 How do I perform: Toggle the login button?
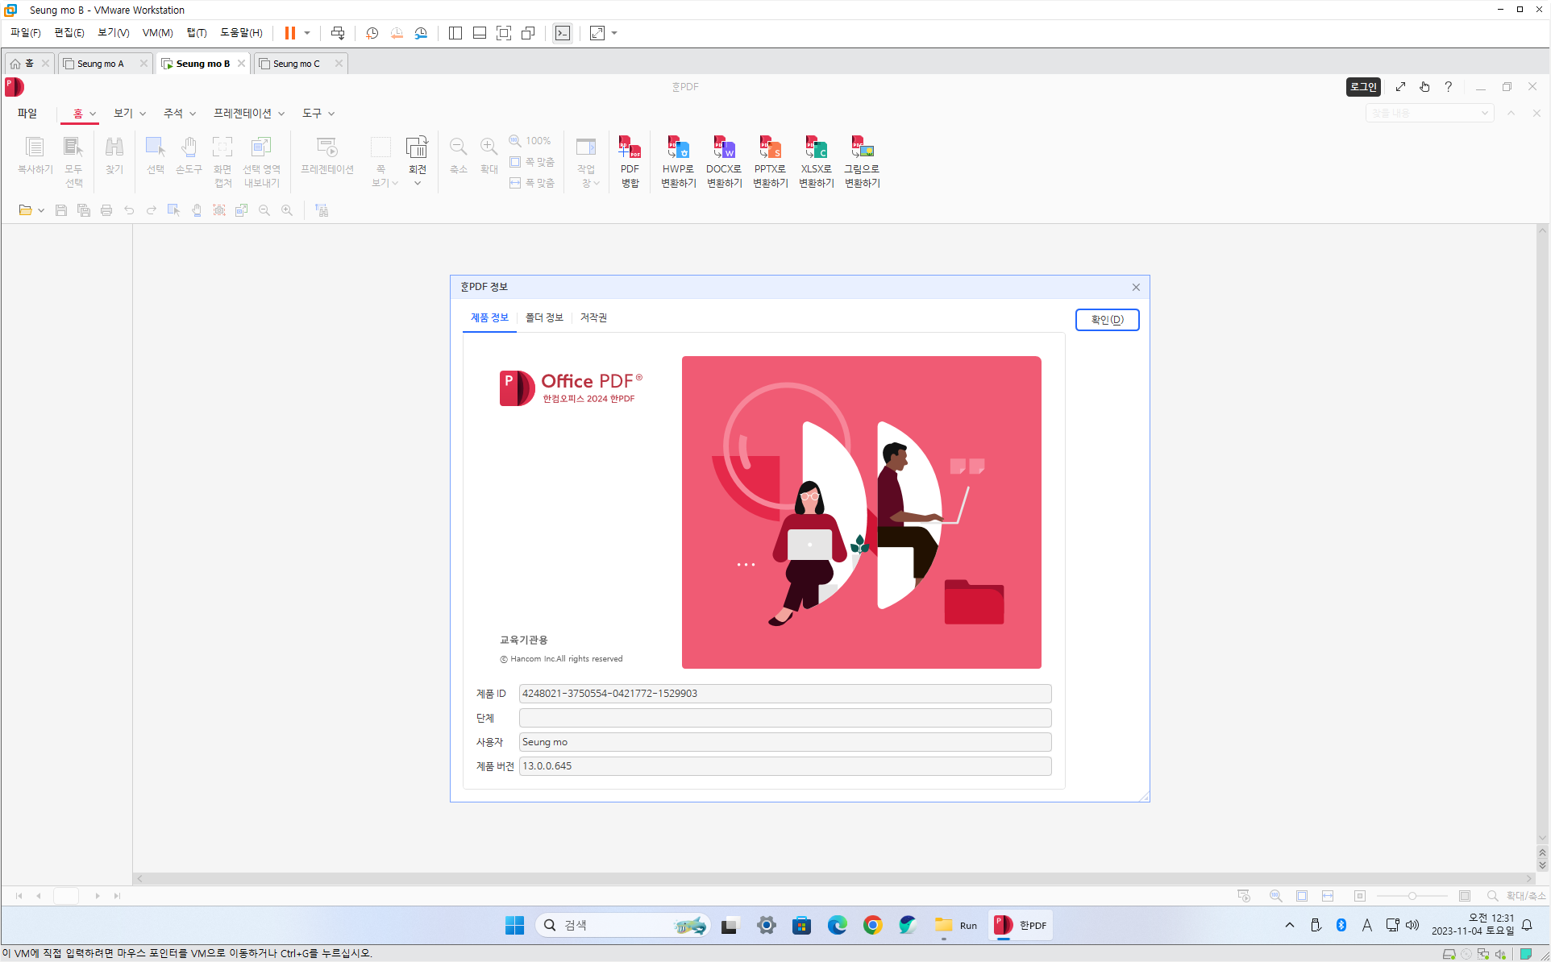click(1363, 87)
